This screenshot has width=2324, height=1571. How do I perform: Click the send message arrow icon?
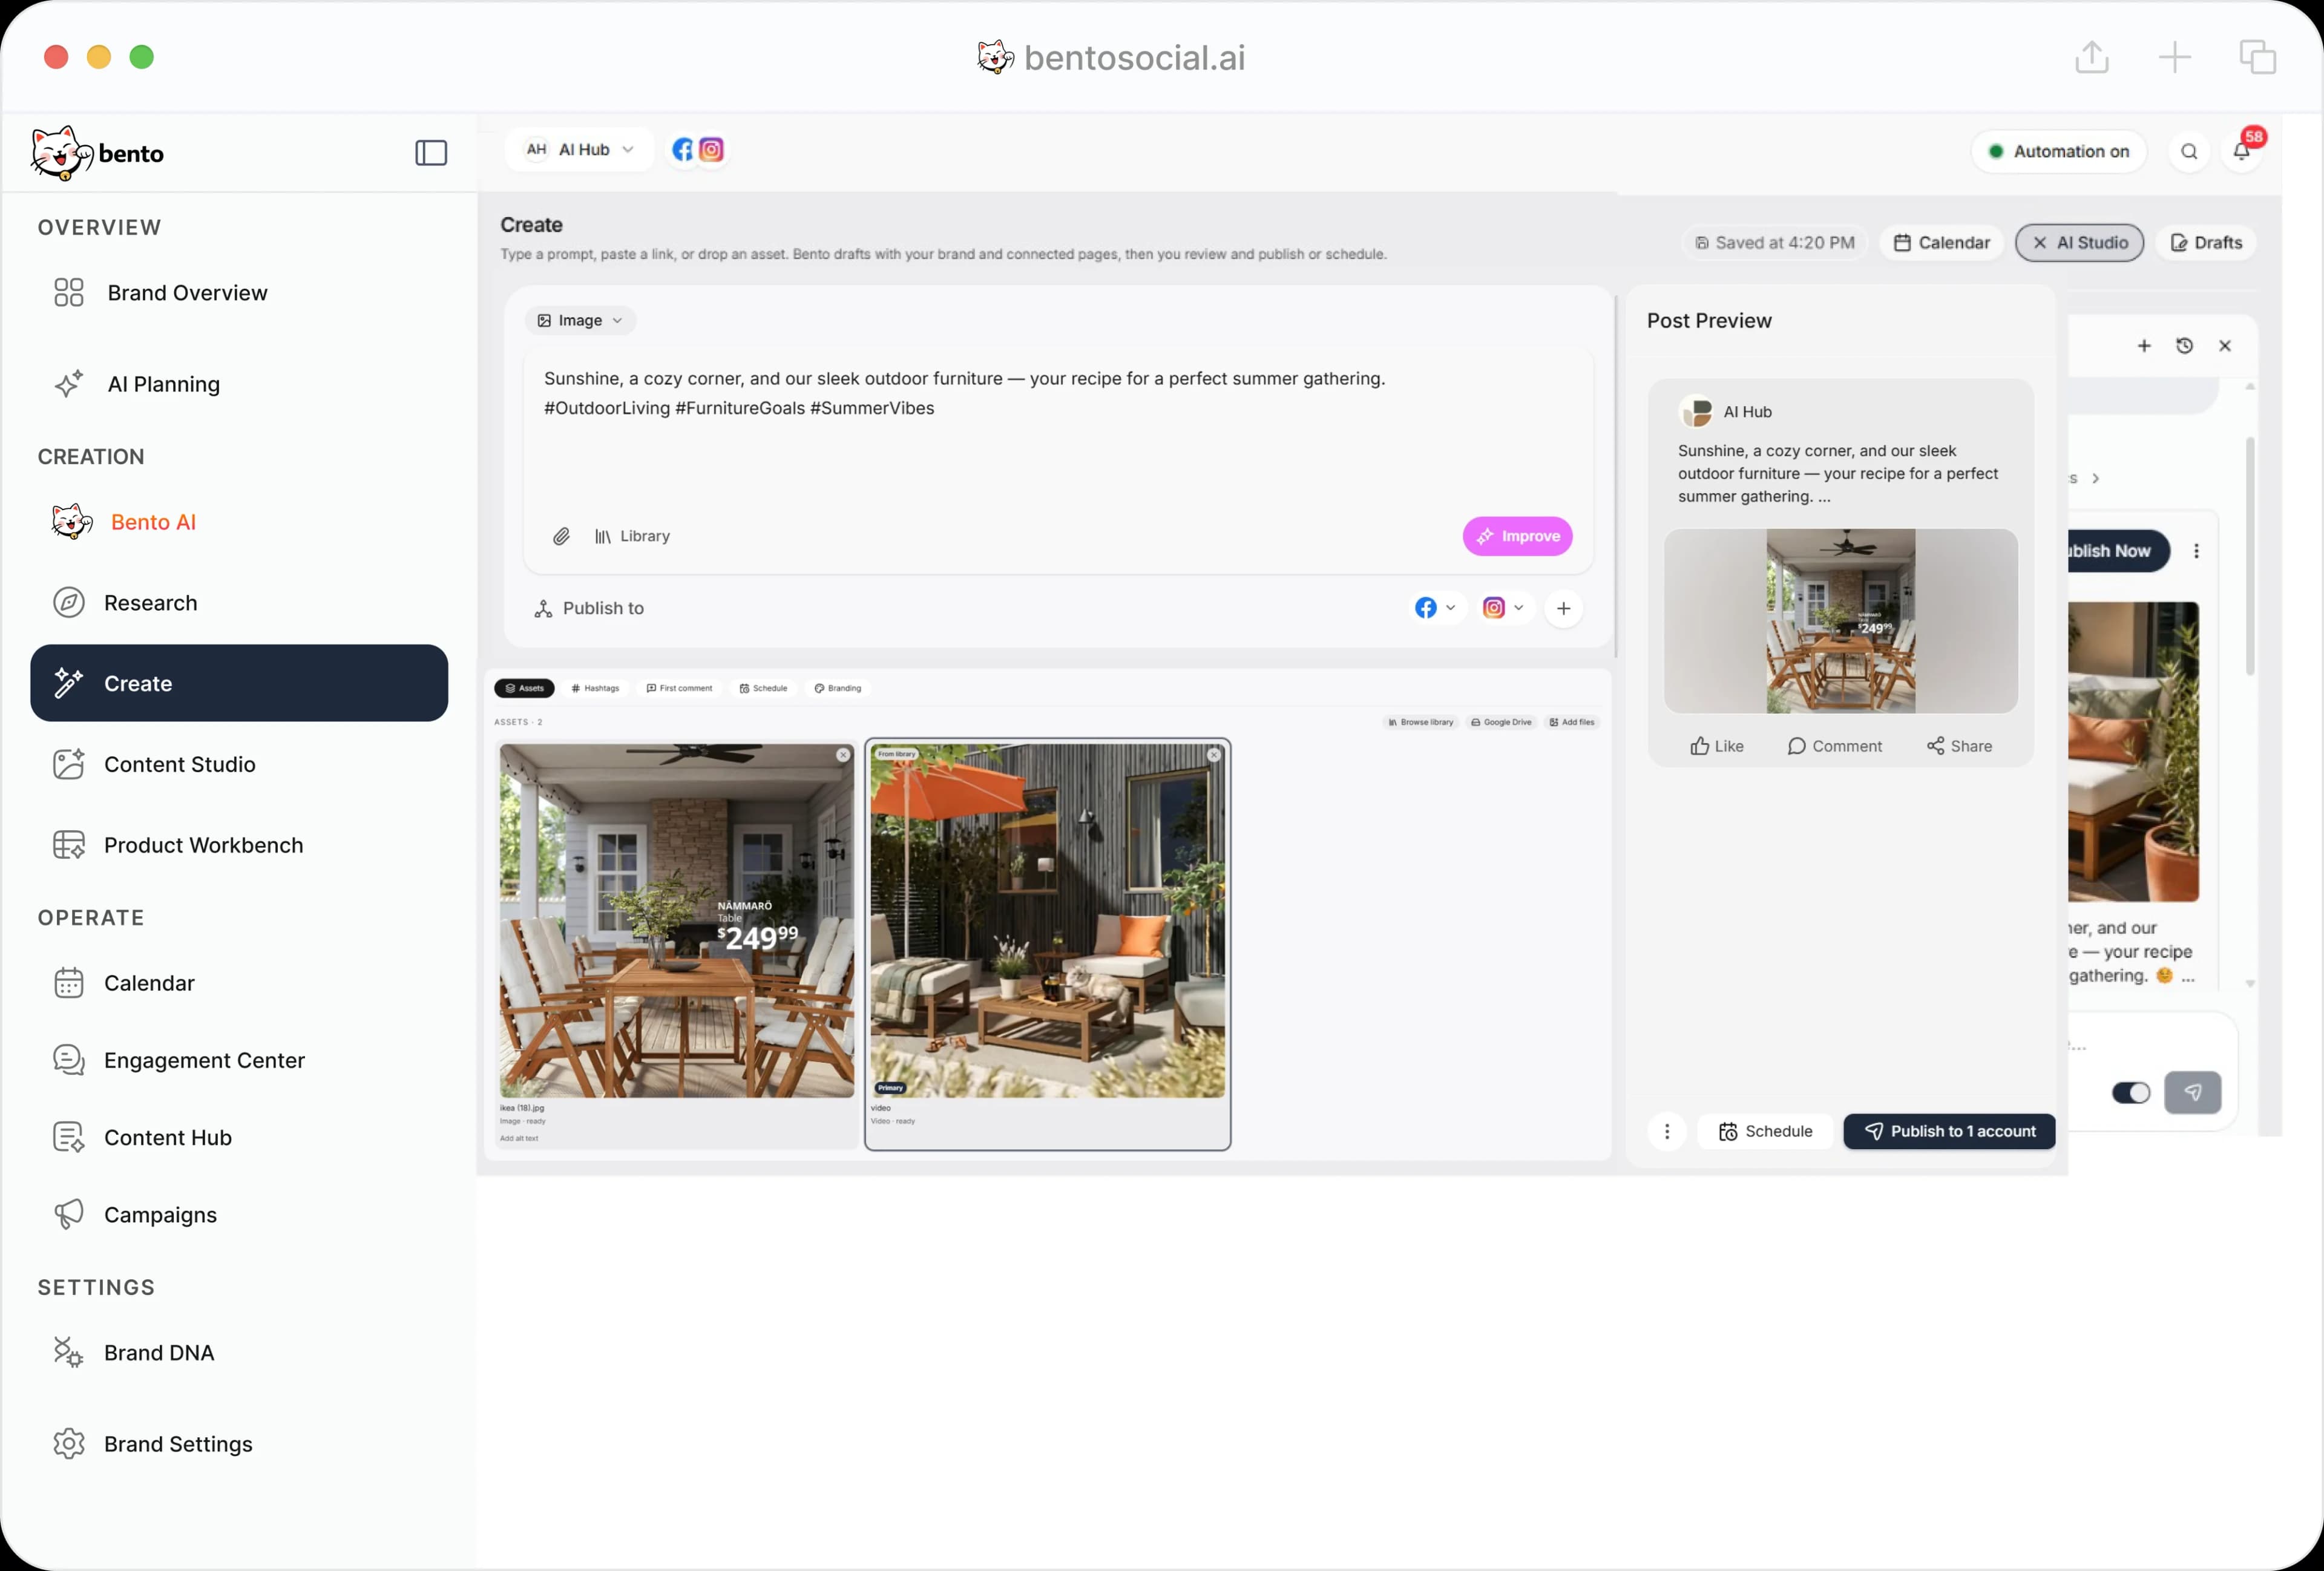(2192, 1092)
